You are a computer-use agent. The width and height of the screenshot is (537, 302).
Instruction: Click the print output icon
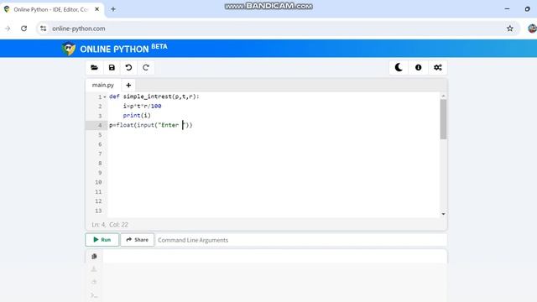(x=94, y=282)
